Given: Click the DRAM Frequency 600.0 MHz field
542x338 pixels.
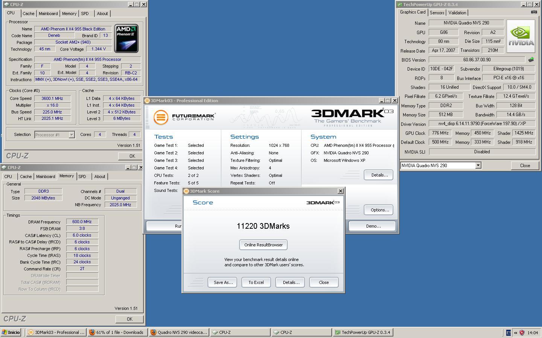Looking at the screenshot, I should (82, 222).
